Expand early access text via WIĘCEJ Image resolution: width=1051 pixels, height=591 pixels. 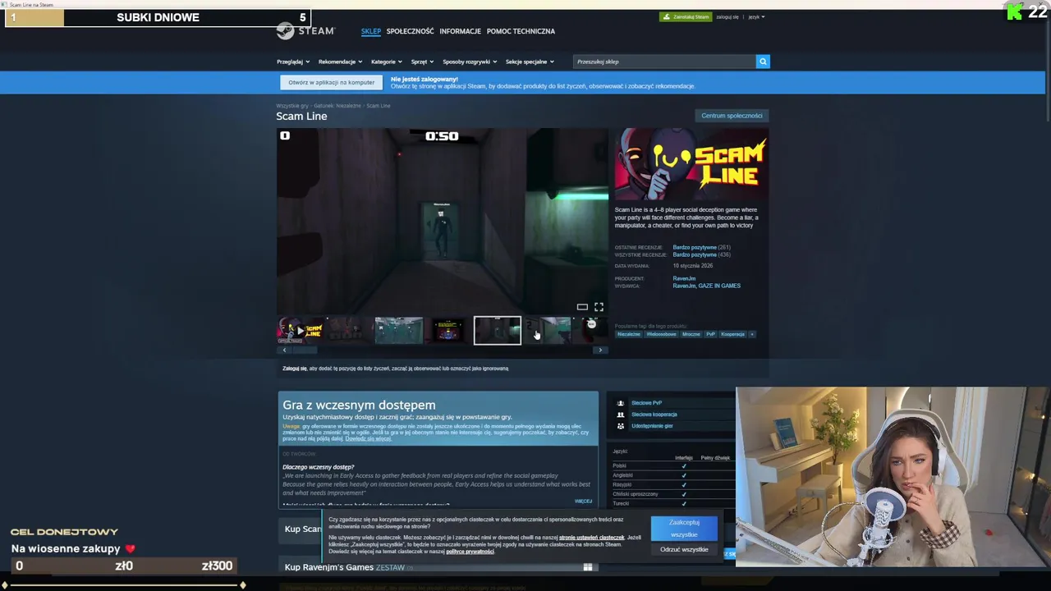(x=583, y=501)
